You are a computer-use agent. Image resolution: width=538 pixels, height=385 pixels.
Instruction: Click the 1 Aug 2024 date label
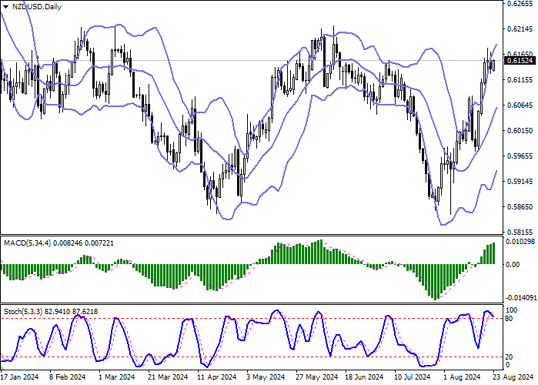click(462, 377)
